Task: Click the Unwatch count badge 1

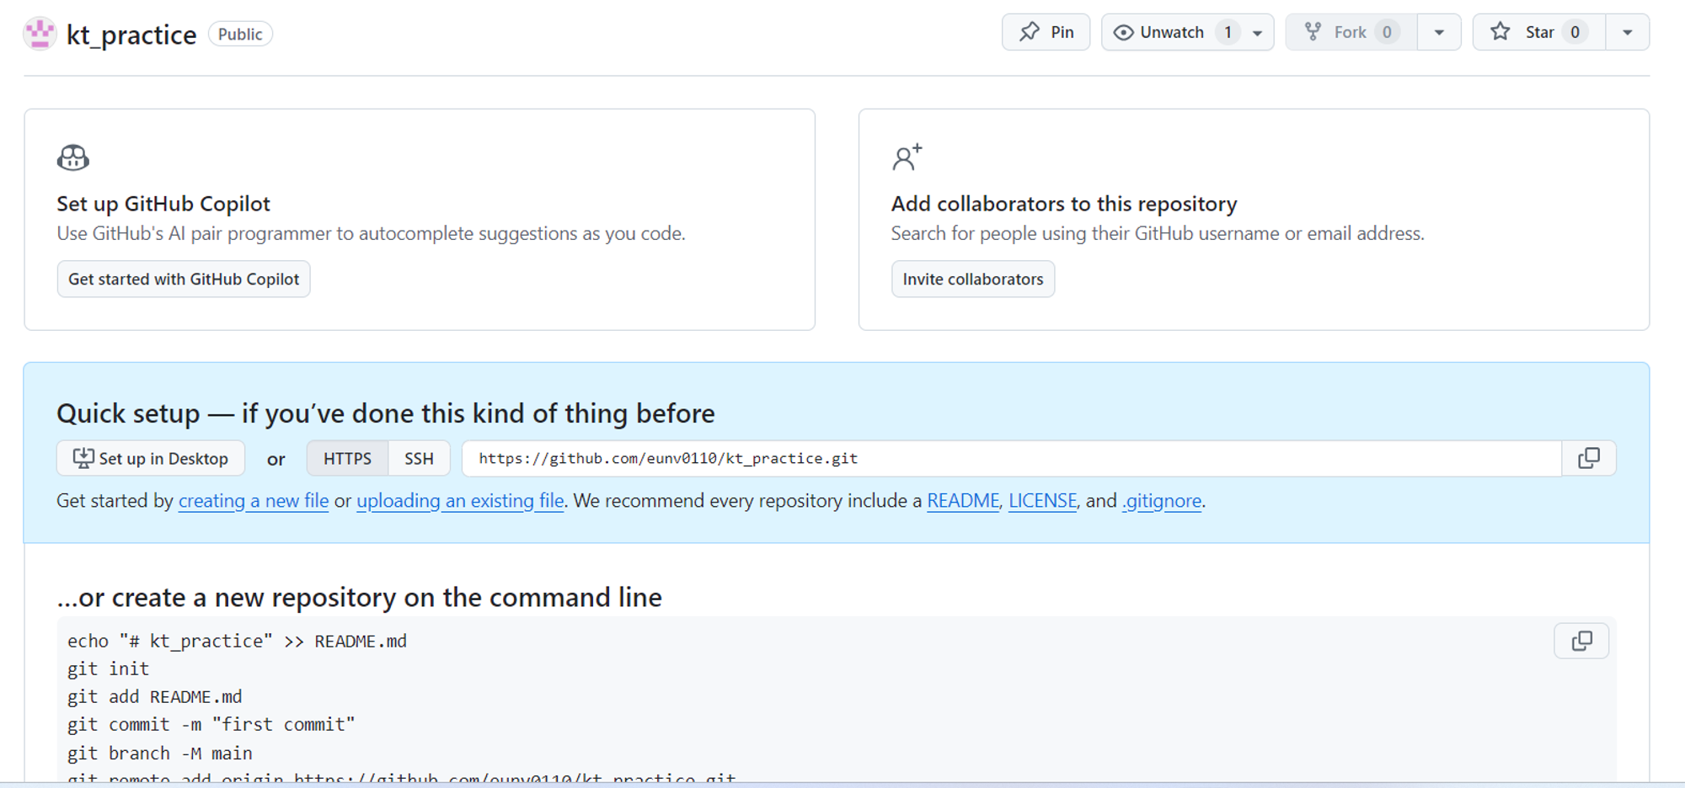Action: tap(1228, 32)
